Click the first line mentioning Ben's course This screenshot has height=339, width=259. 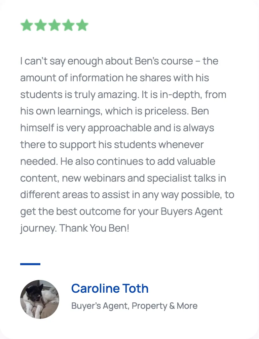119,61
